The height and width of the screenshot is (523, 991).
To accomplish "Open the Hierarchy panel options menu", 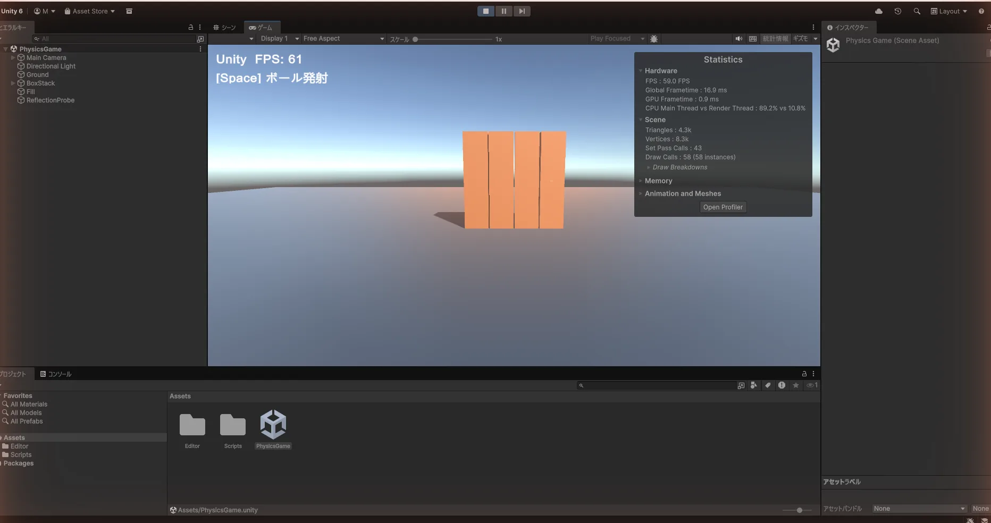I will coord(200,27).
